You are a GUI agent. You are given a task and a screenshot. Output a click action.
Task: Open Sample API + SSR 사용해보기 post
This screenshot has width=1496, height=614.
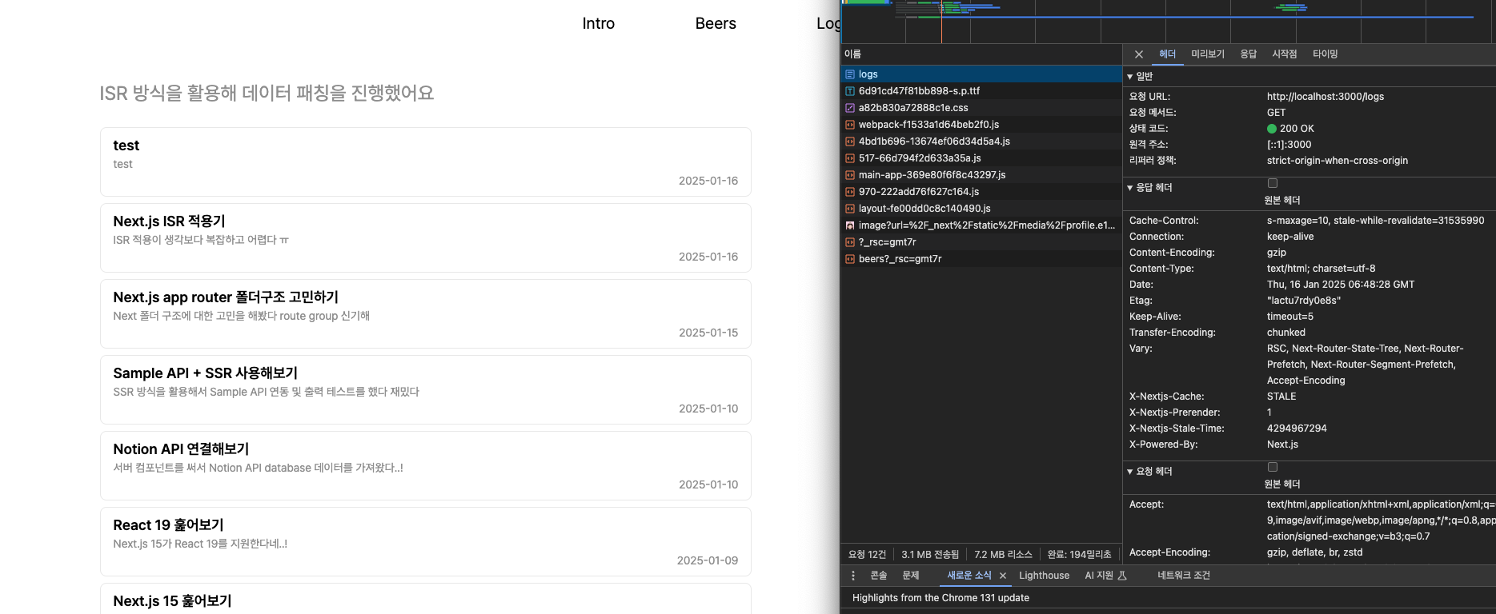pyautogui.click(x=426, y=389)
